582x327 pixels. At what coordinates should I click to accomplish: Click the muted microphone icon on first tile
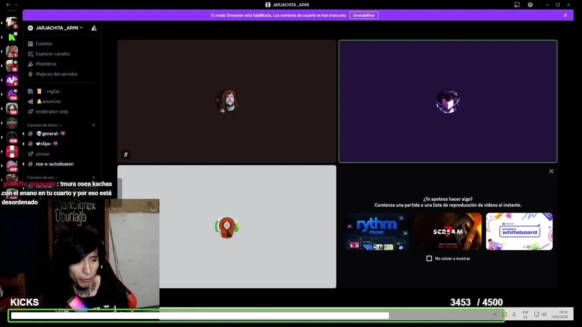click(126, 154)
